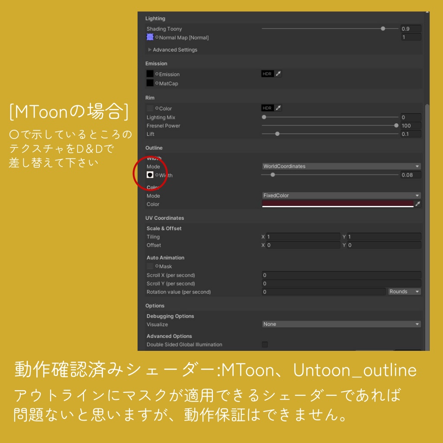
Task: Open the Rounds dropdown next to Rotation value
Action: (404, 292)
